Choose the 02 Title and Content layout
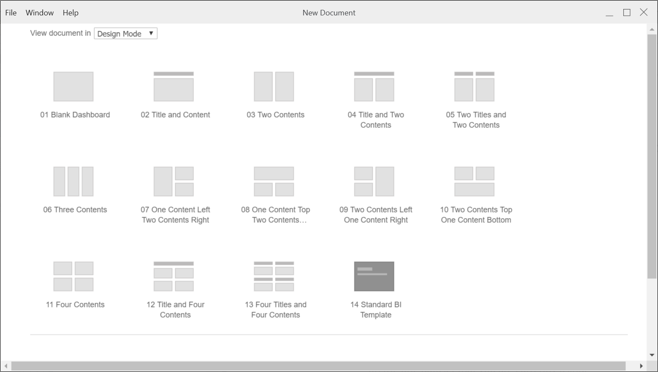 173,87
